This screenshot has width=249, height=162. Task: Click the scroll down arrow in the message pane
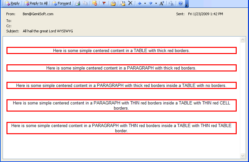pos(243,156)
